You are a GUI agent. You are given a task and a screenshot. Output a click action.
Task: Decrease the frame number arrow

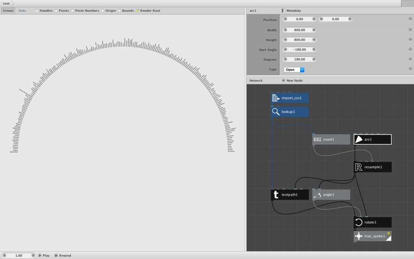(x=4, y=255)
